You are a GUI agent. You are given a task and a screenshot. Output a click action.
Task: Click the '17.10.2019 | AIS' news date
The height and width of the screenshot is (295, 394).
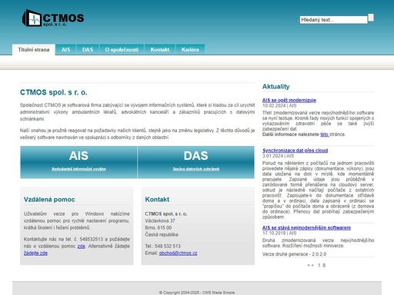tap(279, 233)
